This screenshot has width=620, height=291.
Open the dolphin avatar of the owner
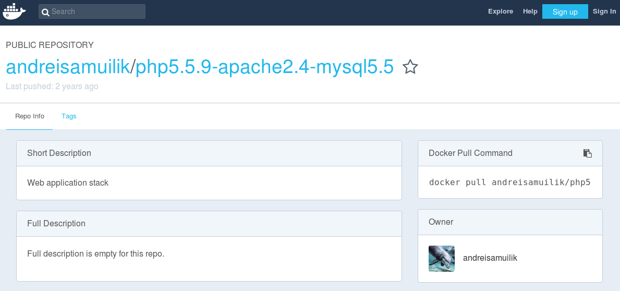click(x=441, y=259)
